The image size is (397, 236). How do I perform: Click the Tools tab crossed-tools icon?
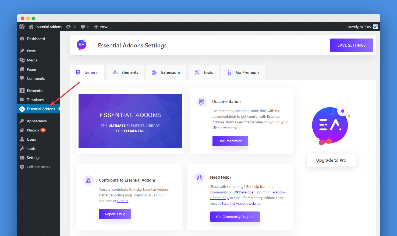tap(197, 72)
